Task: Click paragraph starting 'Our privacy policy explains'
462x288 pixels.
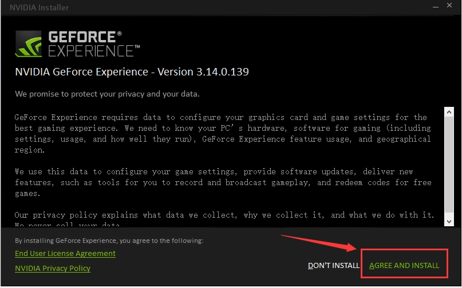Action: pyautogui.click(x=224, y=215)
